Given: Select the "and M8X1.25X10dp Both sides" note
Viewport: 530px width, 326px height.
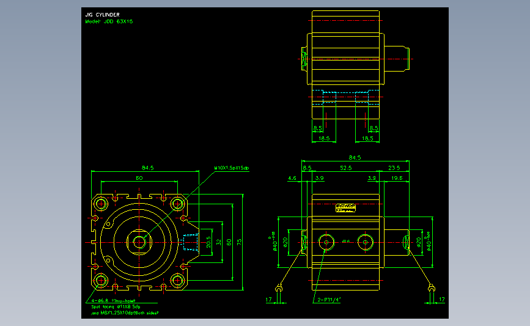Looking at the screenshot, I should coord(125,313).
